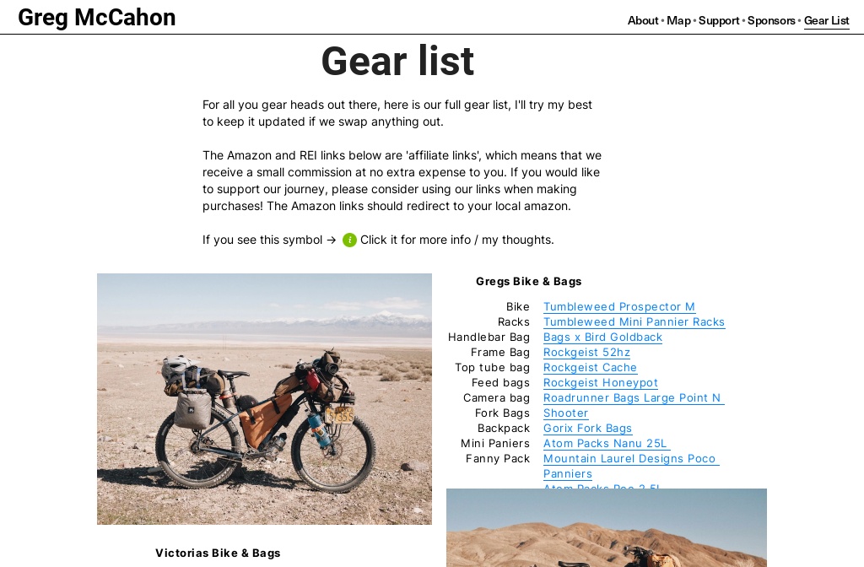
Task: Click the green info symbol icon
Action: point(350,240)
